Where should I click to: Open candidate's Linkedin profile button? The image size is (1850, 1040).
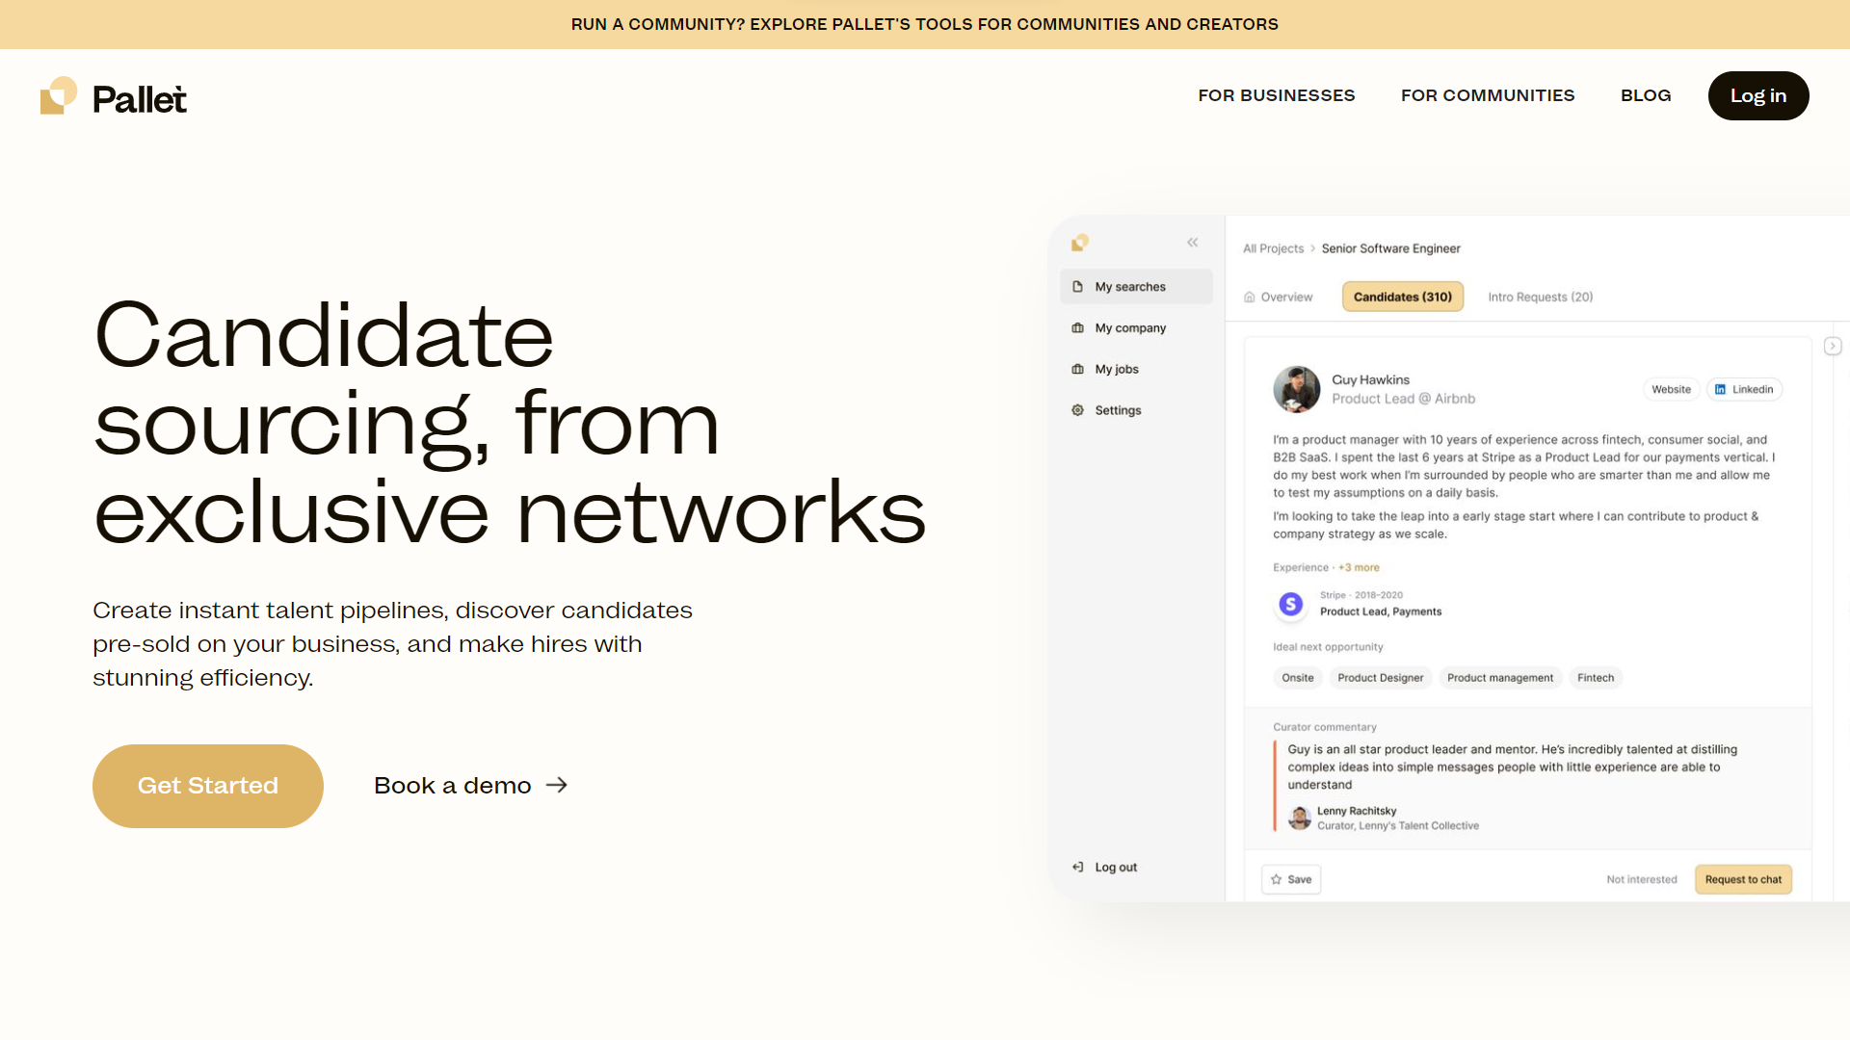(x=1744, y=390)
